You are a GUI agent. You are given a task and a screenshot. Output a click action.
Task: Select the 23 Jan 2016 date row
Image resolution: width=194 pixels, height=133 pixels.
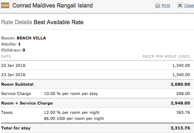point(97,75)
